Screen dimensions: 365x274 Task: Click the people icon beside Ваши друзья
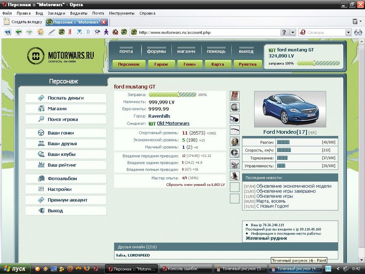click(x=41, y=143)
